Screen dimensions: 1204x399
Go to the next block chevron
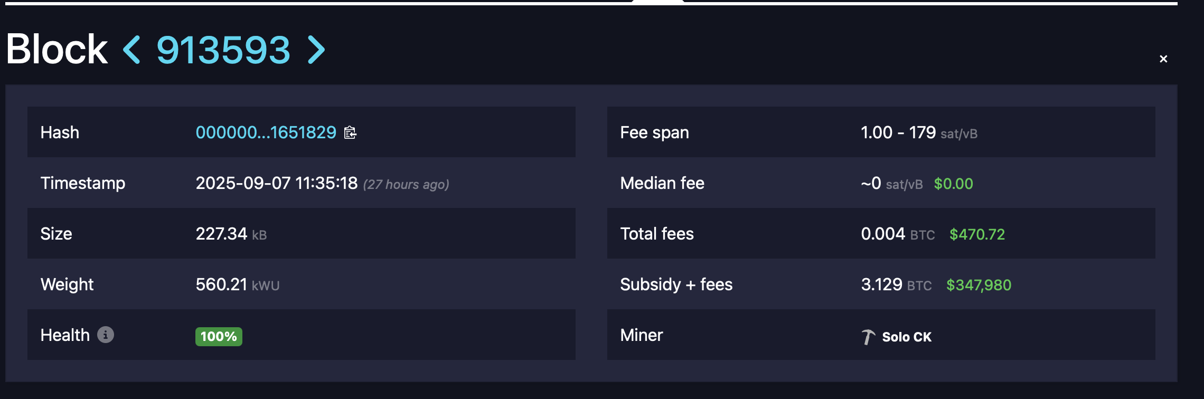pos(316,50)
